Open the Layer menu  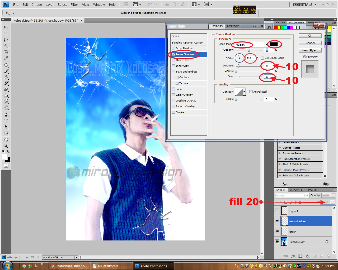[49, 4]
